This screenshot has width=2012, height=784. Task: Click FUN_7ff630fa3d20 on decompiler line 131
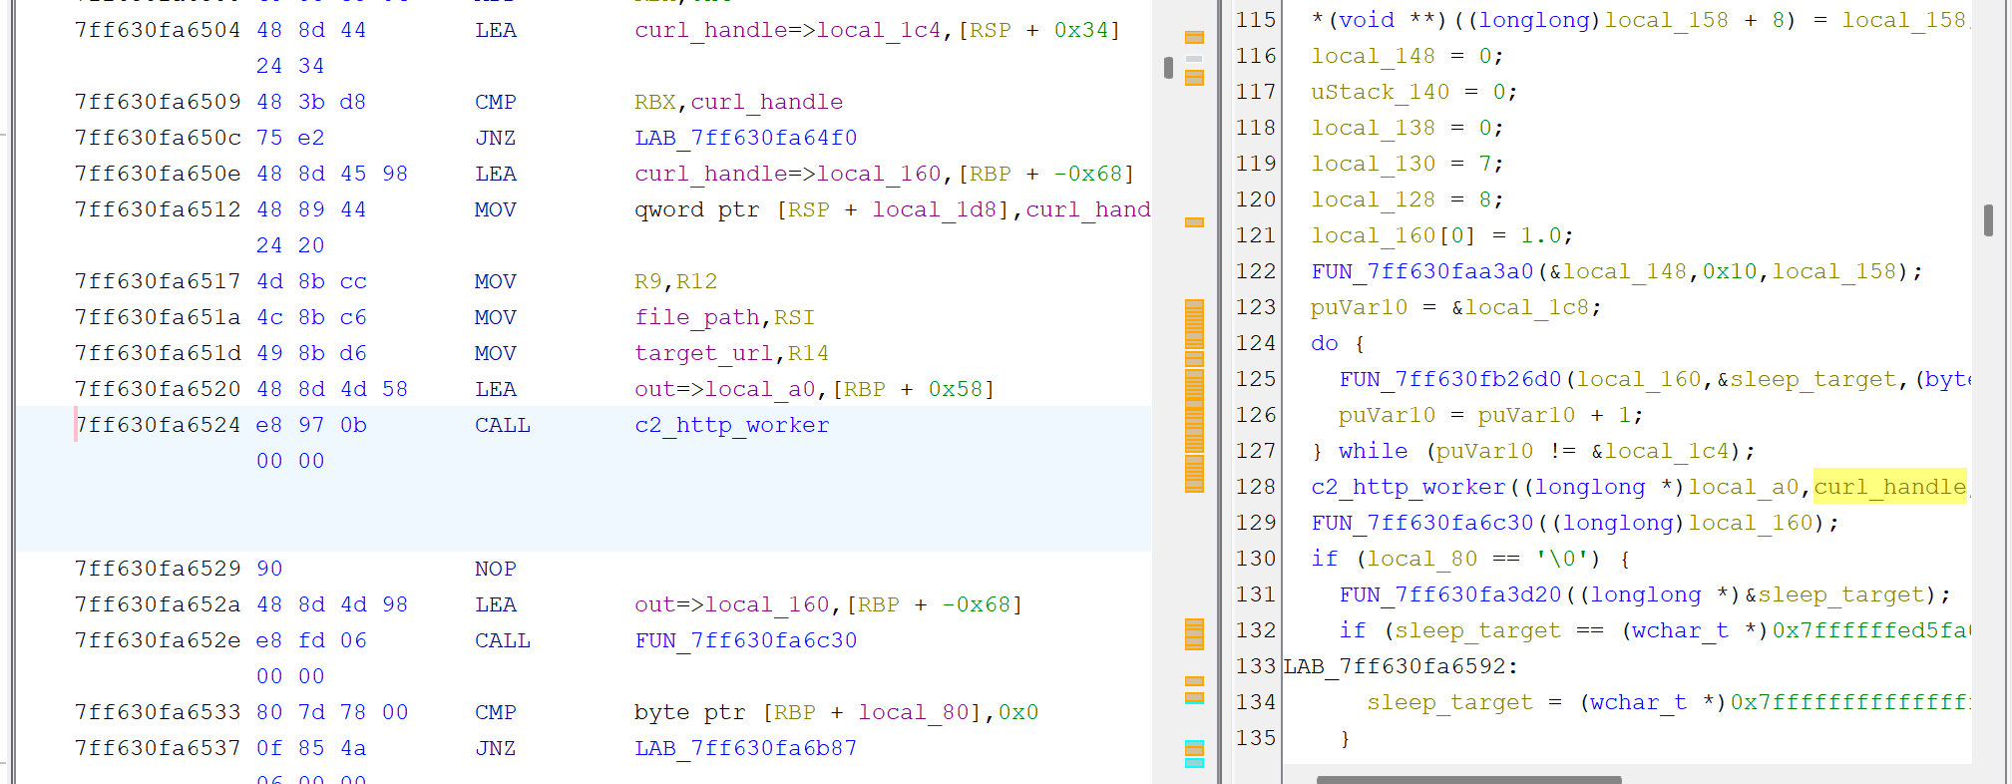(1450, 594)
